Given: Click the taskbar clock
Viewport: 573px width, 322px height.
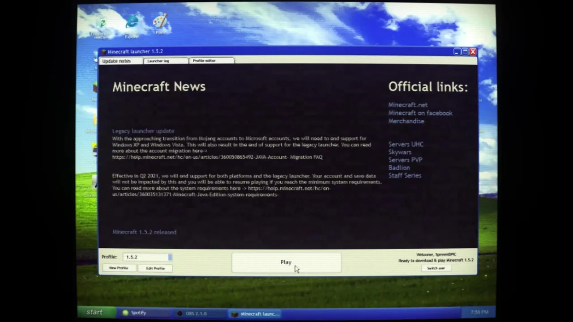Looking at the screenshot, I should click(479, 312).
